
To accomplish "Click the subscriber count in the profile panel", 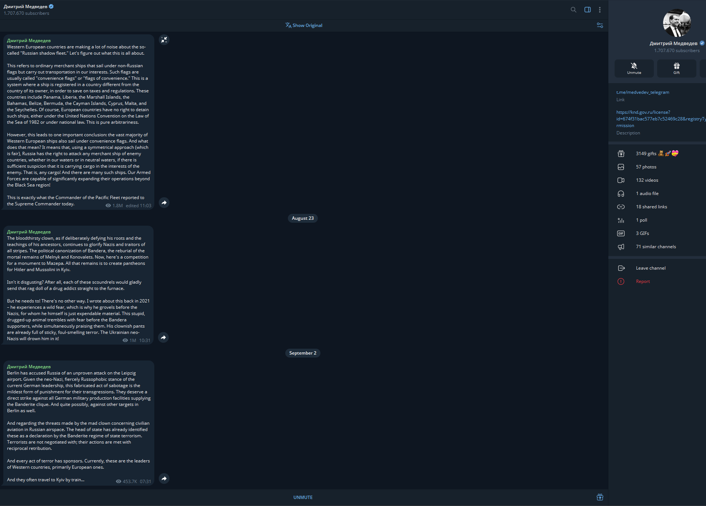I will (677, 51).
